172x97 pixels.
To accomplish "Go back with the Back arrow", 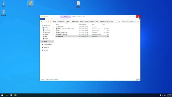I will coord(41,22).
